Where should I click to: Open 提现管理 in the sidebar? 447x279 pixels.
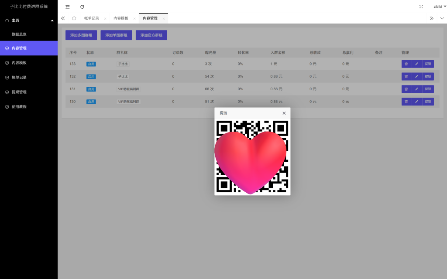(19, 92)
